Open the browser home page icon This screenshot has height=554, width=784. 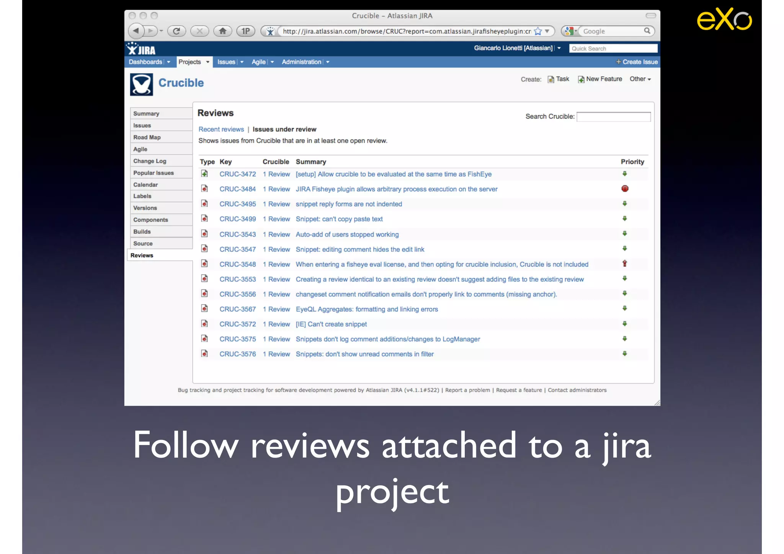pos(223,31)
